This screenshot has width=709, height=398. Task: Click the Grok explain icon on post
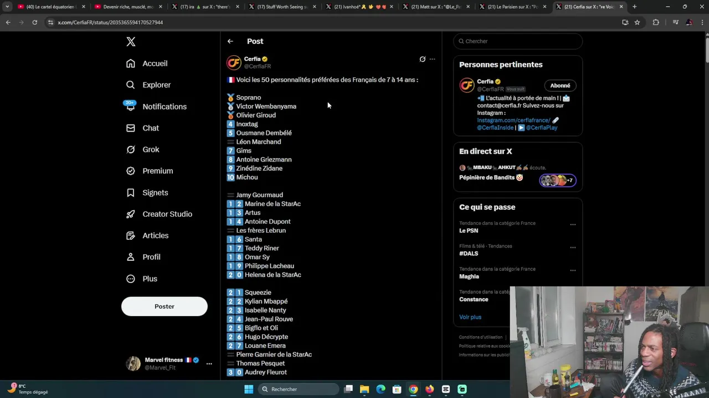pos(422,59)
